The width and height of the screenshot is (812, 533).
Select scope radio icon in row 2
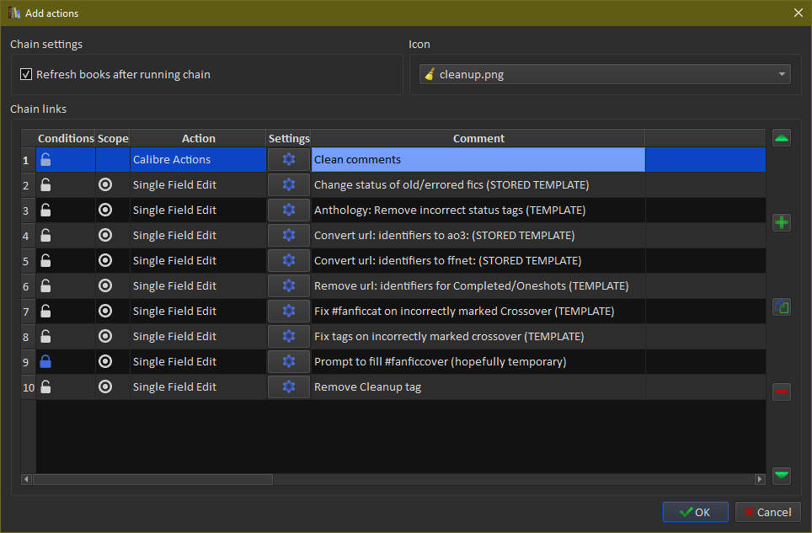pos(105,185)
